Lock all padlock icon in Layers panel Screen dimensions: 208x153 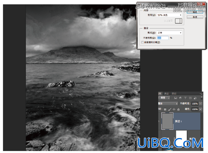pos(178,109)
